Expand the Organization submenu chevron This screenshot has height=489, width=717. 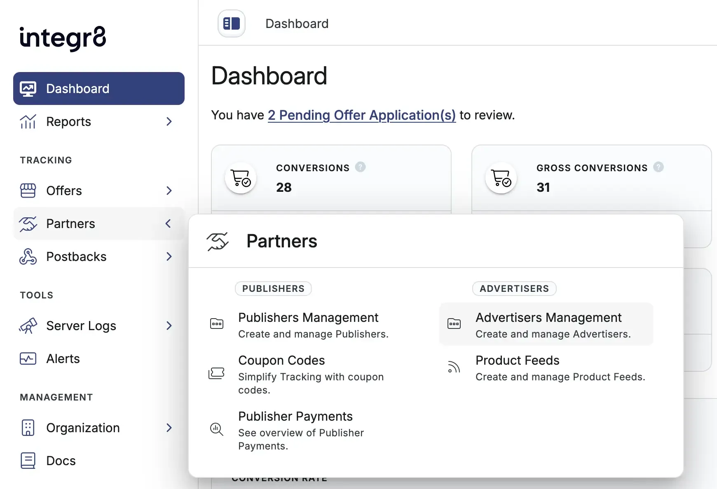click(169, 428)
